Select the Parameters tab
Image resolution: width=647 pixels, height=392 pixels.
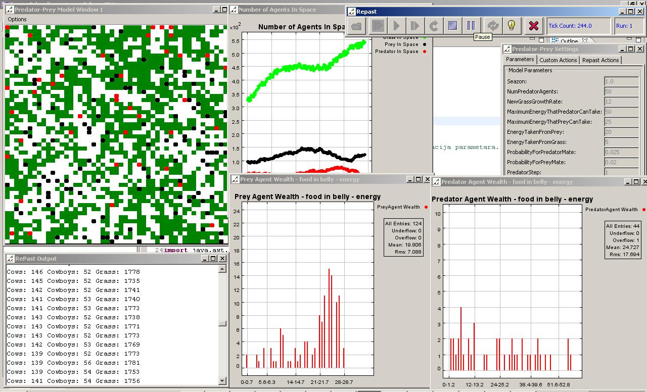tap(520, 60)
